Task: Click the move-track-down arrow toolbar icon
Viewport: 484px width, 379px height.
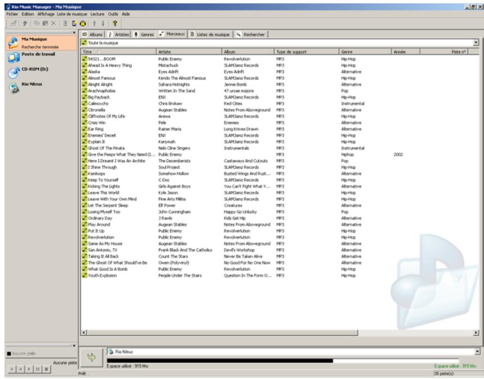Action: pos(103,24)
